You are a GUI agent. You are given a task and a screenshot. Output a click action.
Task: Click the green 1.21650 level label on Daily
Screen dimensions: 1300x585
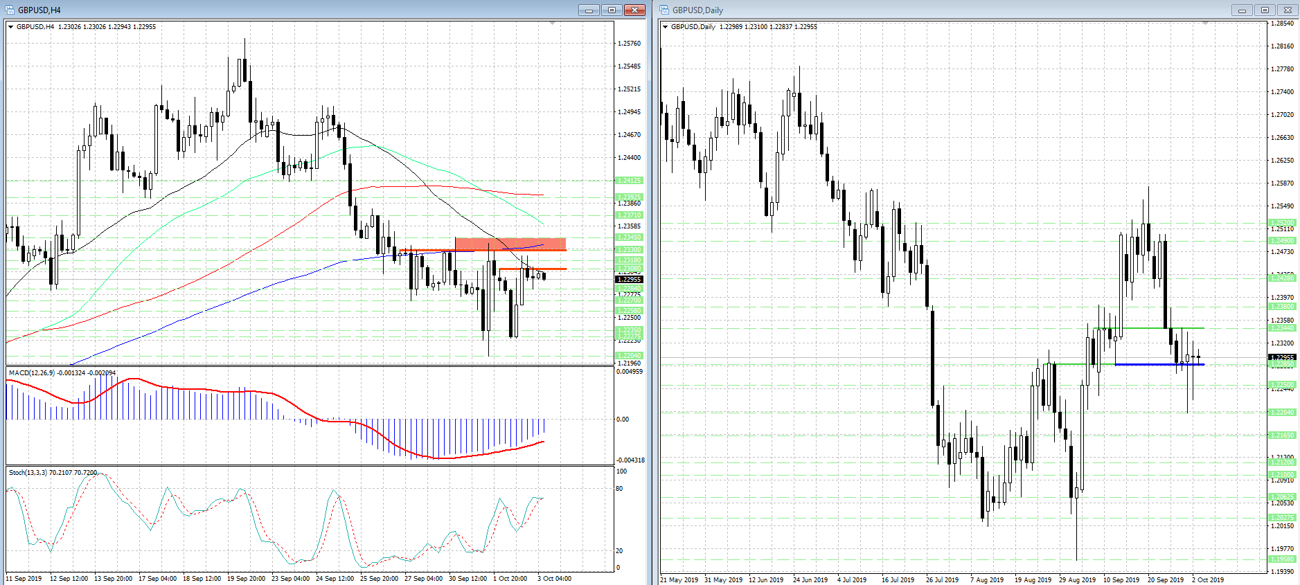[1282, 435]
